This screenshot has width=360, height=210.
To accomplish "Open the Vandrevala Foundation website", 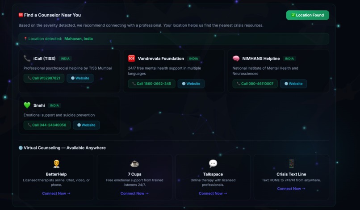I will pos(191,84).
